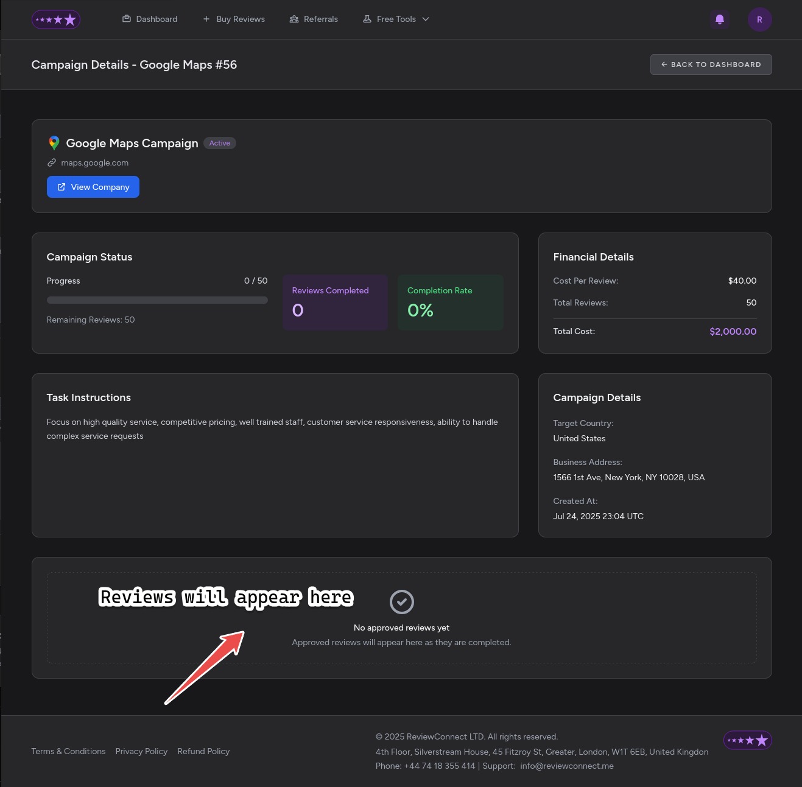Click the star-rating logo in header
Screen dimensions: 802x787
[56, 19]
